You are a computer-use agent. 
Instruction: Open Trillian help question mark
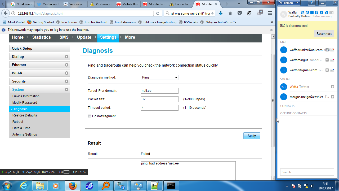pyautogui.click(x=312, y=3)
